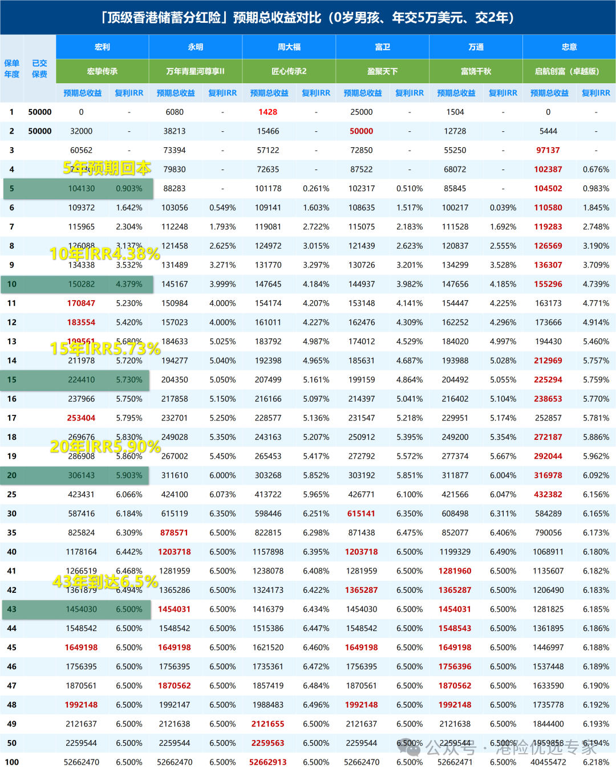616x772 pixels.
Task: Select the 永明 company header
Action: pyautogui.click(x=196, y=47)
